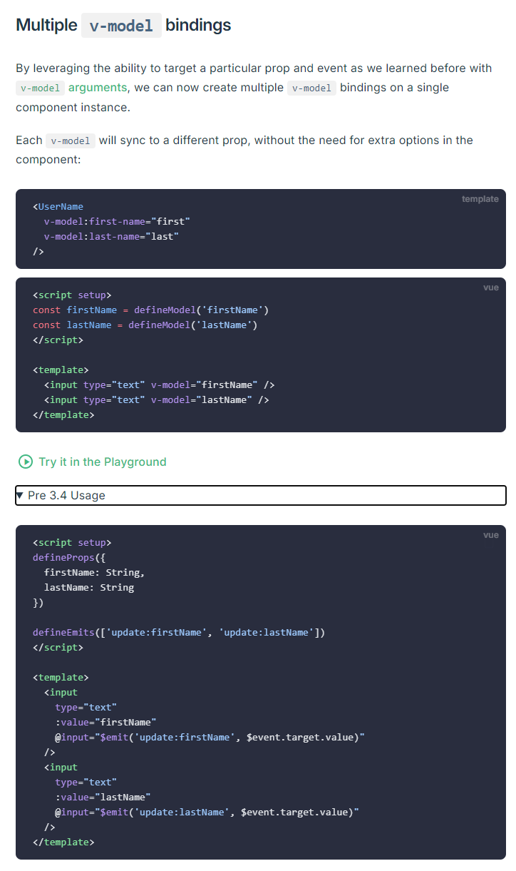Image resolution: width=516 pixels, height=871 pixels.
Task: Click the 'Multiple v-model bindings' heading
Action: [x=123, y=25]
